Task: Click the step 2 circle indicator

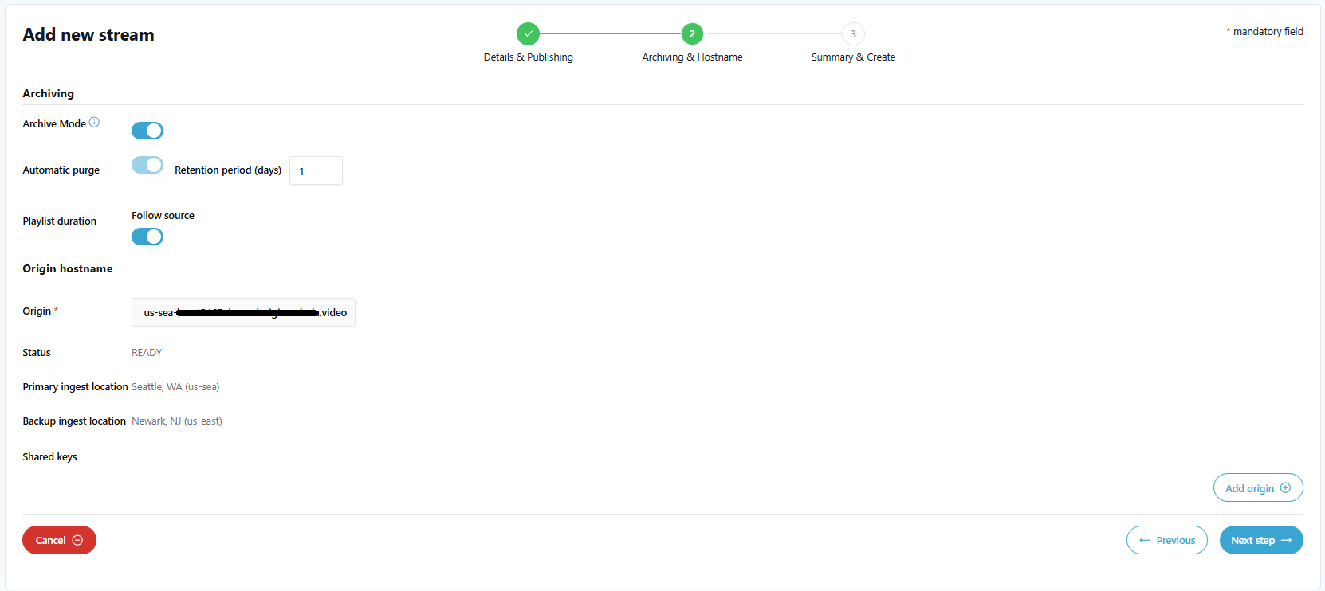Action: tap(692, 33)
